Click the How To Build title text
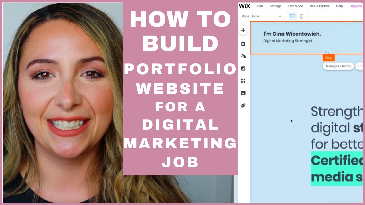 (180, 31)
